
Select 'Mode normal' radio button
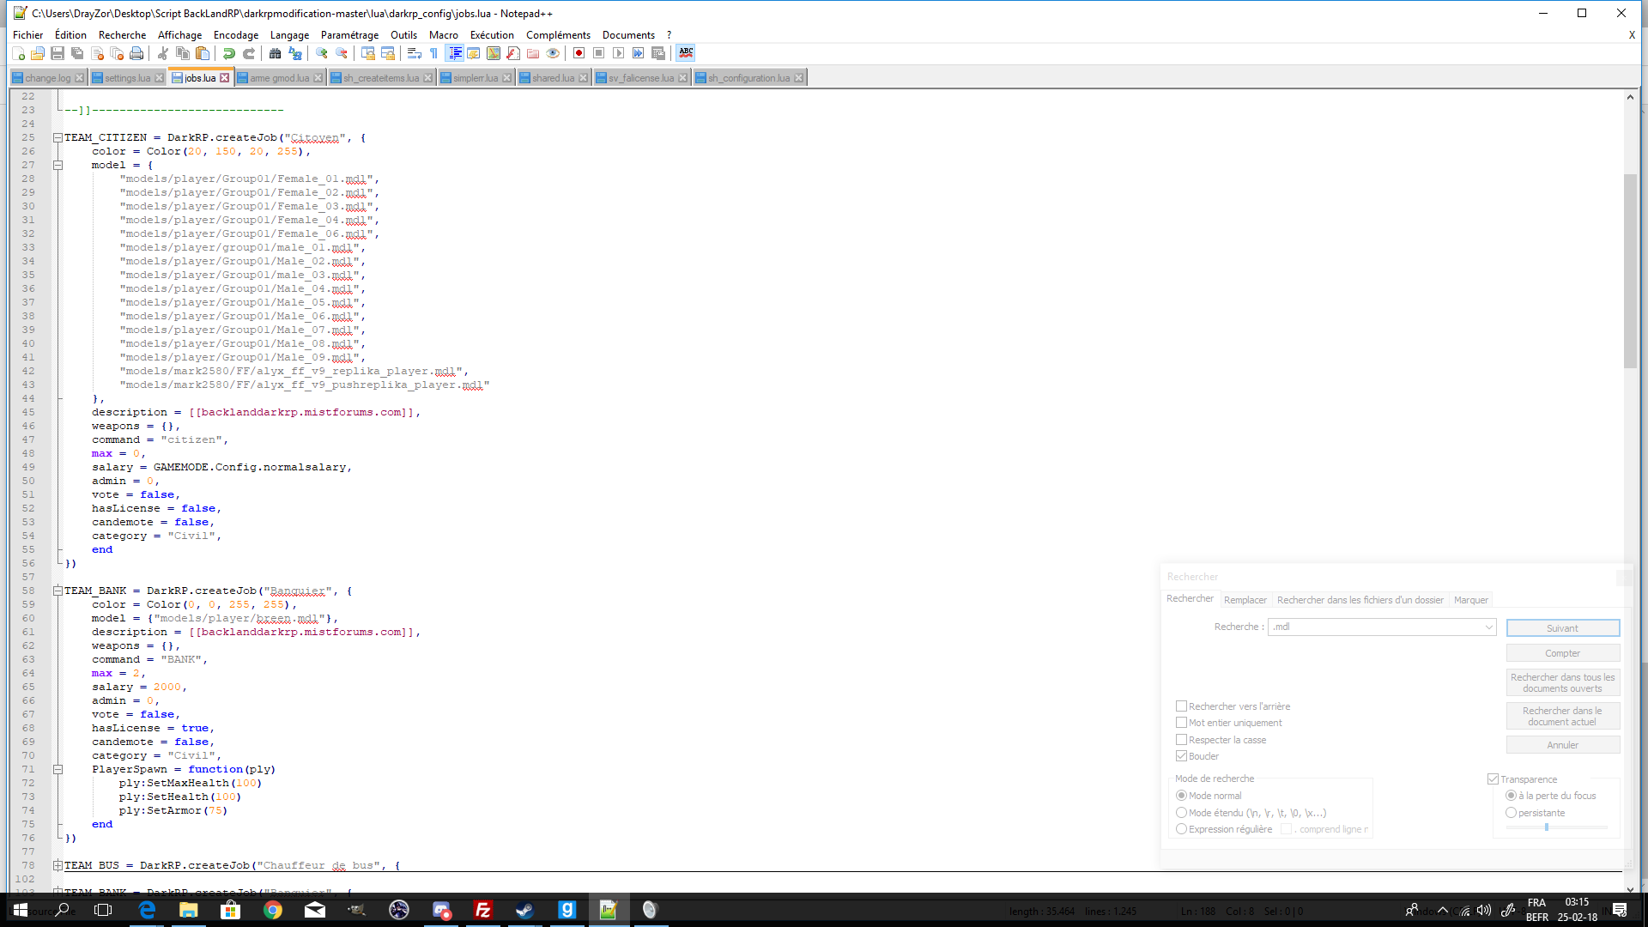(1181, 796)
